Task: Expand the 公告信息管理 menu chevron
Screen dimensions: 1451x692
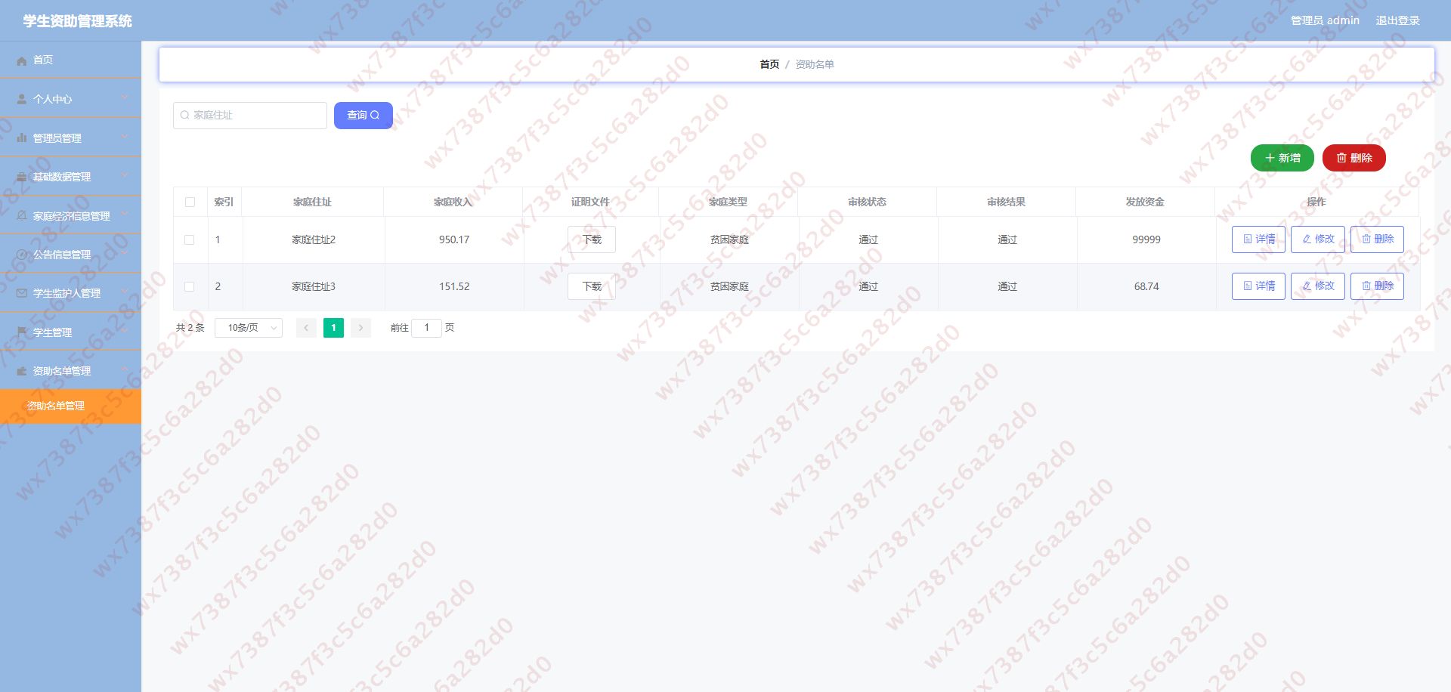Action: [x=125, y=253]
